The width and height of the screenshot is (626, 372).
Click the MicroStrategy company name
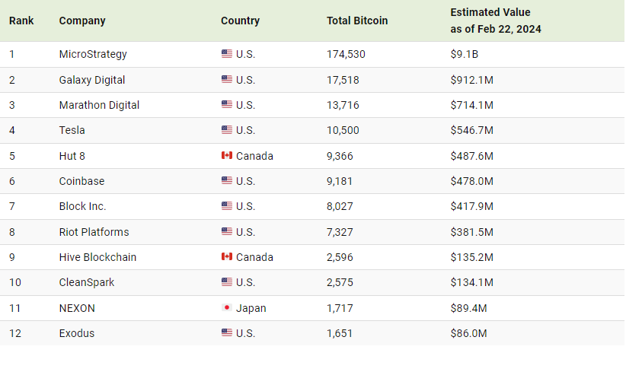pos(93,54)
